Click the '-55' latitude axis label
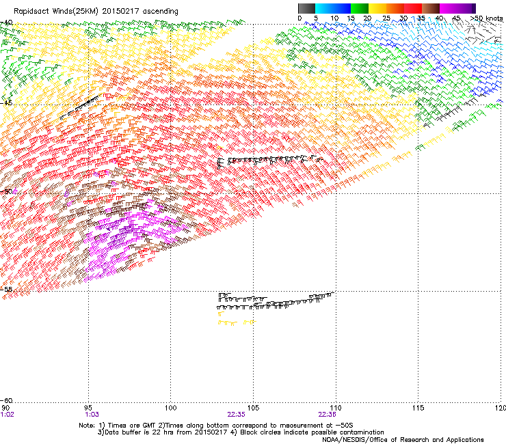 [6, 289]
